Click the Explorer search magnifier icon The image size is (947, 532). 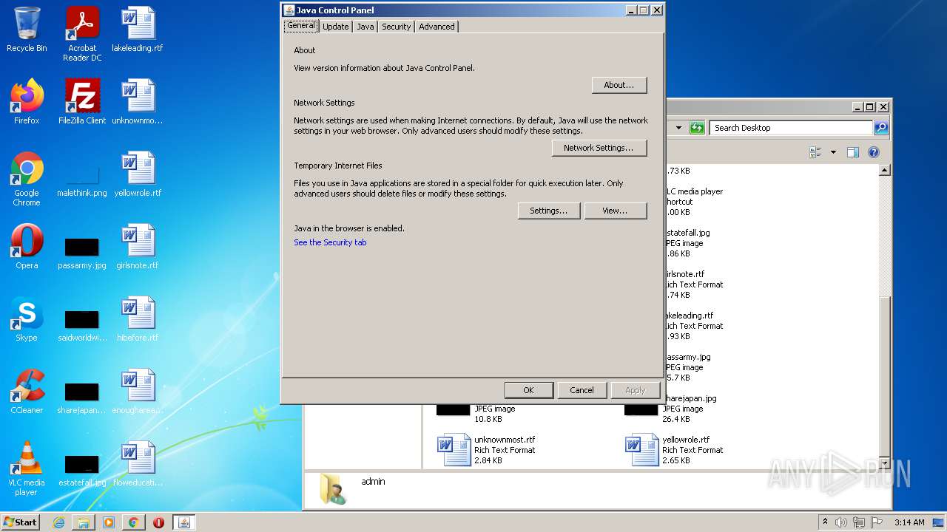pos(881,128)
